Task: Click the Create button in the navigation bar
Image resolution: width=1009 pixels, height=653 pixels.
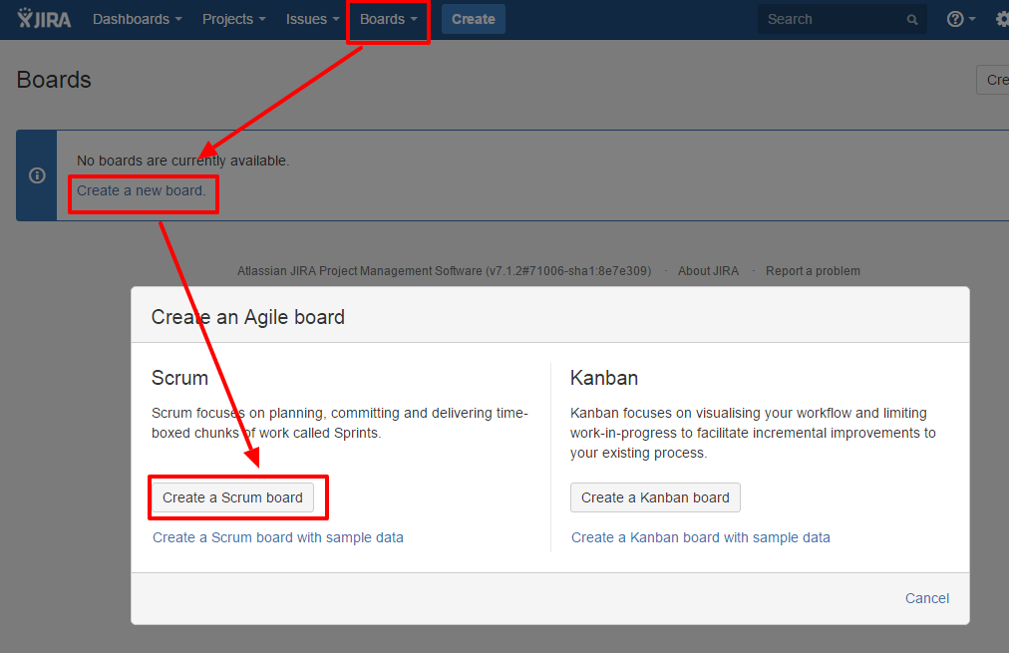Action: click(x=473, y=18)
